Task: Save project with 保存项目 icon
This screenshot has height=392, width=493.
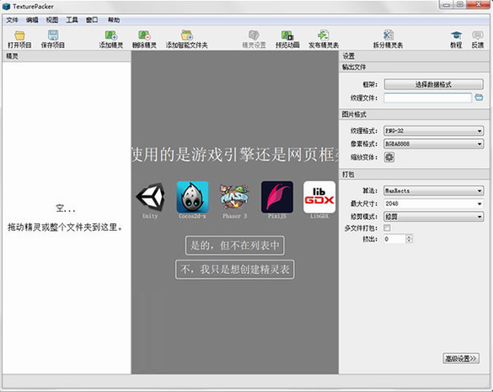Action: (x=53, y=40)
